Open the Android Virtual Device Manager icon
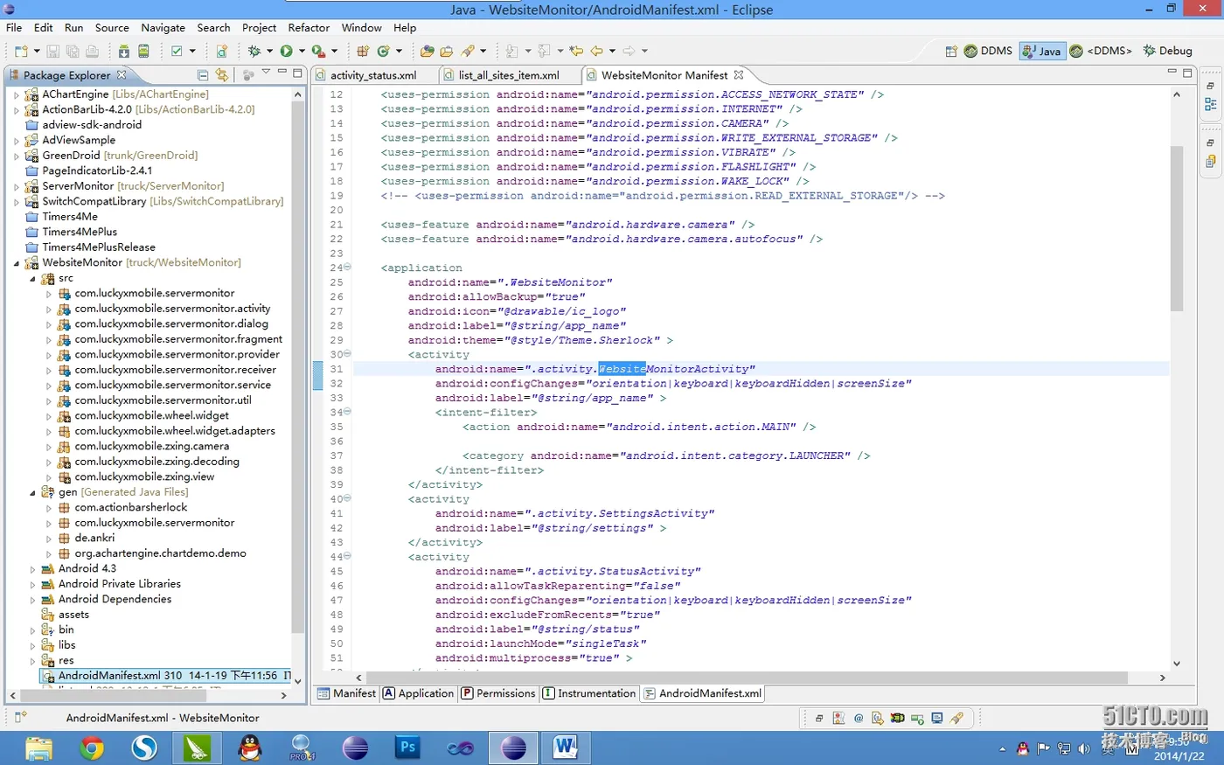Image resolution: width=1224 pixels, height=765 pixels. (143, 51)
